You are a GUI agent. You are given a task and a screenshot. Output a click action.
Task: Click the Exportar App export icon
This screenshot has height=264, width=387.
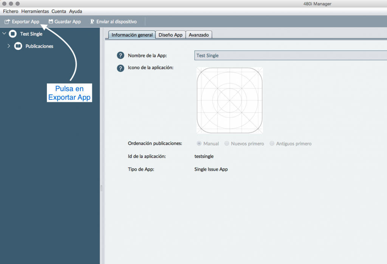click(x=7, y=22)
